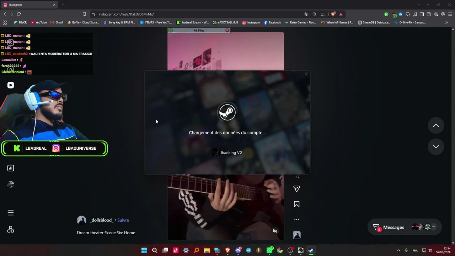Open the Instagram apps grid icon

click(x=11, y=230)
